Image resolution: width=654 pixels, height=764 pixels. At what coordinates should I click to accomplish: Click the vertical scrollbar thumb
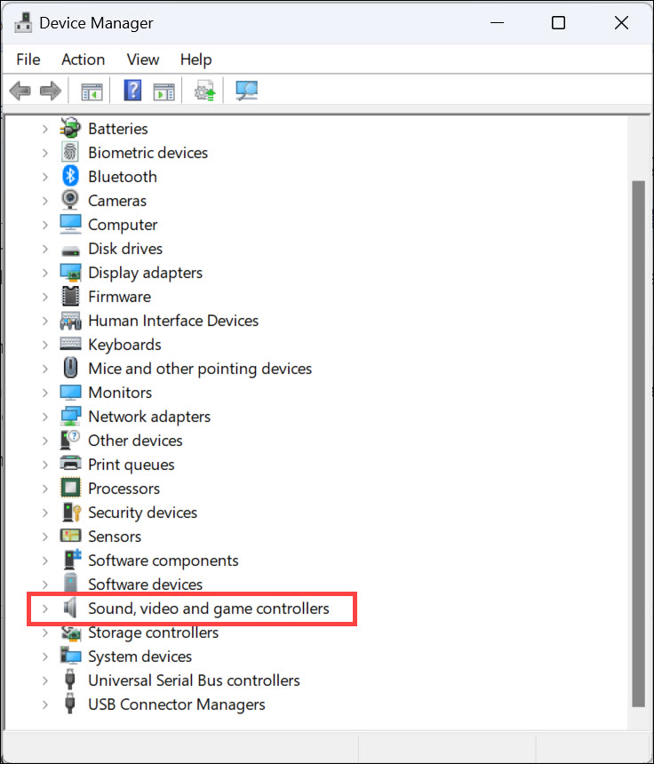click(x=638, y=443)
